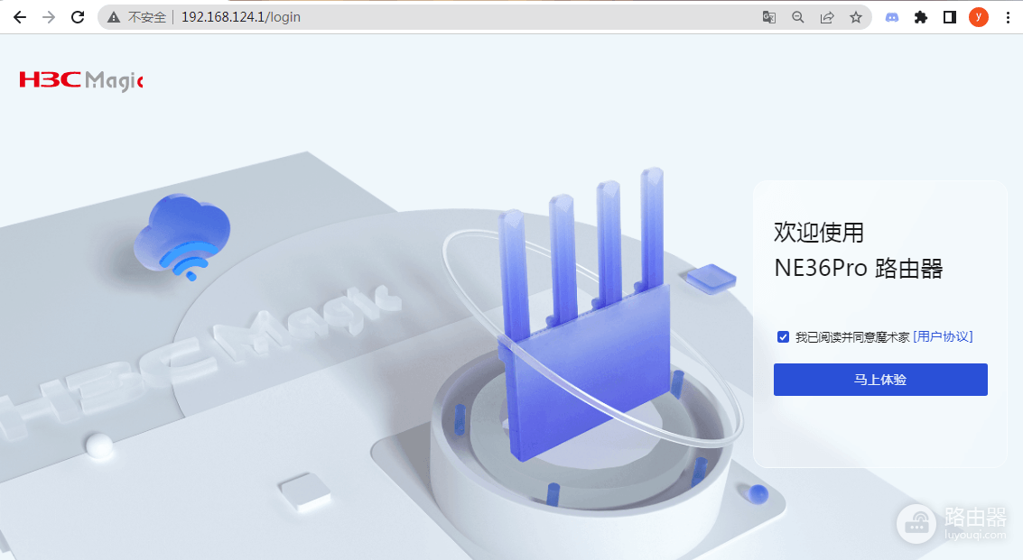Open the zoom magnifier icon
Screen dimensions: 1023x560
click(798, 17)
